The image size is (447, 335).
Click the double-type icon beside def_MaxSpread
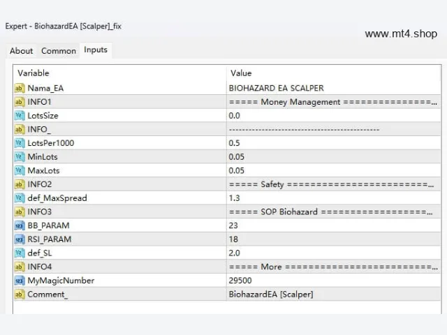20,198
